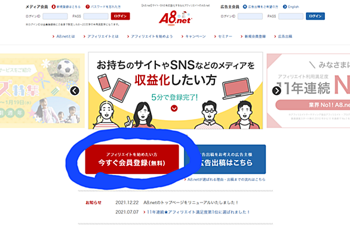
Task: Click the A8.net logo
Action: (176, 18)
